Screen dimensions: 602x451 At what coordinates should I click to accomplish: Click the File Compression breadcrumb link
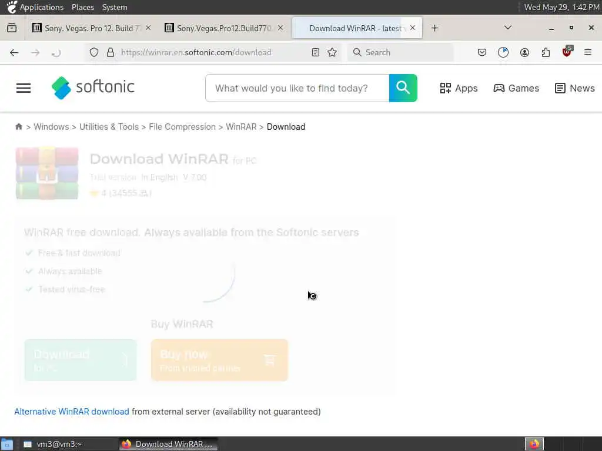[x=182, y=127]
